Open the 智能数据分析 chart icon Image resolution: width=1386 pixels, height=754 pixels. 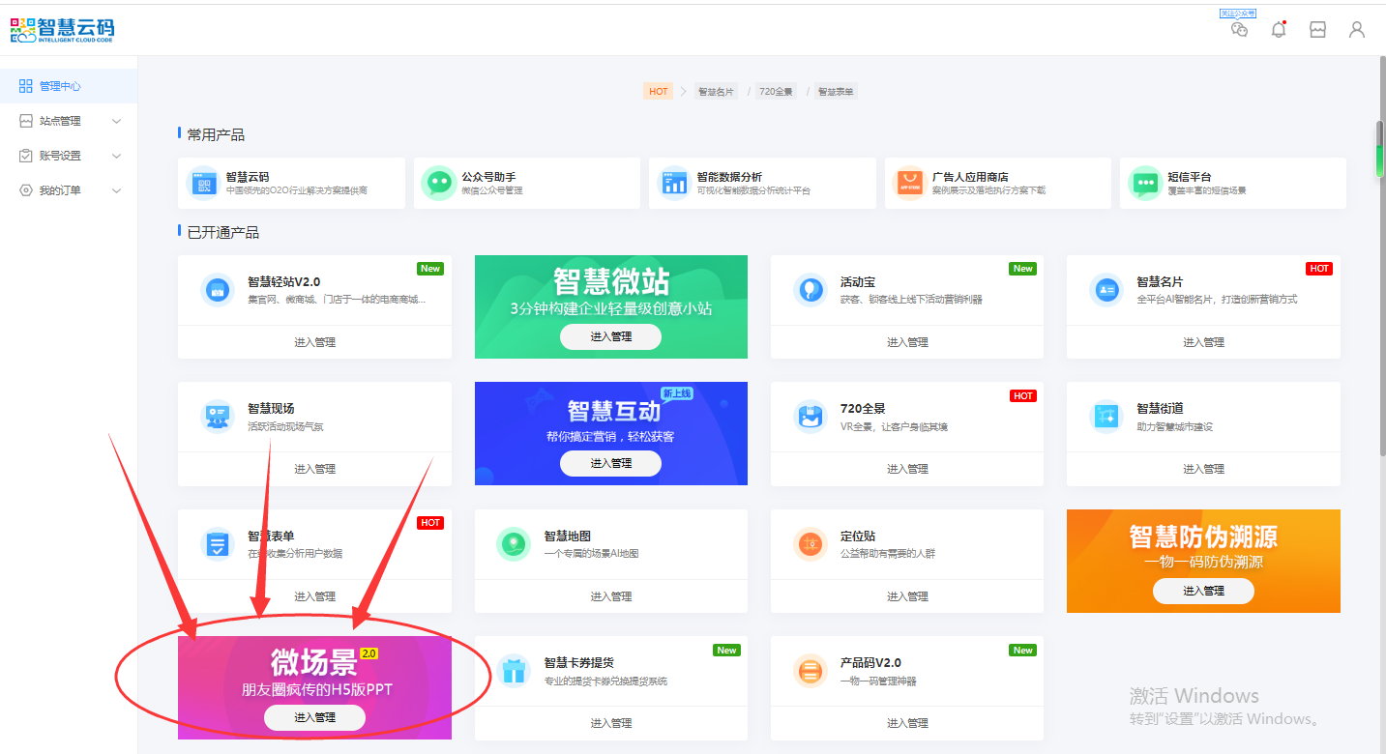pos(673,183)
